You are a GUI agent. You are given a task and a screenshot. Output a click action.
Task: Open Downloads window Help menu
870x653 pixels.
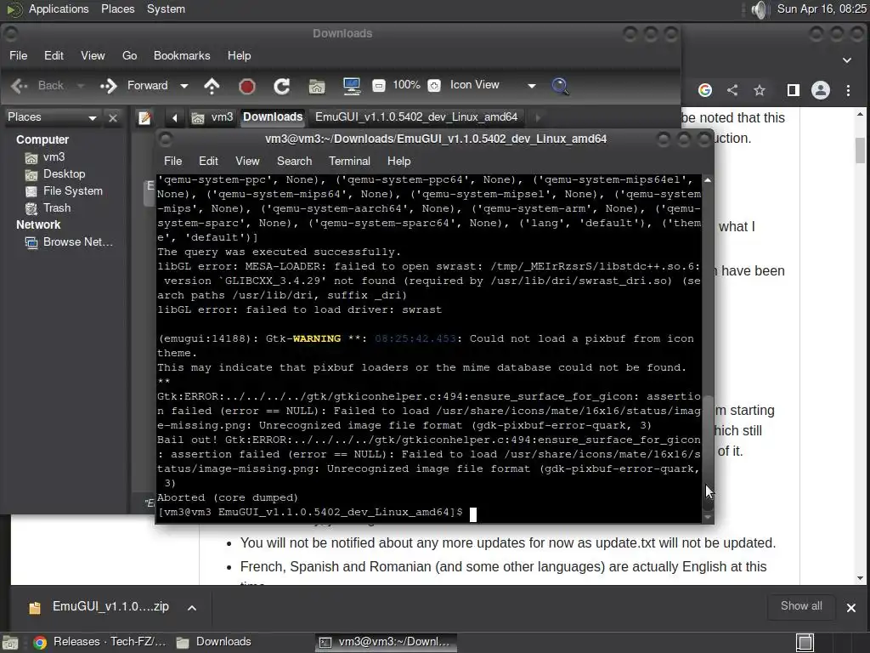coord(239,55)
